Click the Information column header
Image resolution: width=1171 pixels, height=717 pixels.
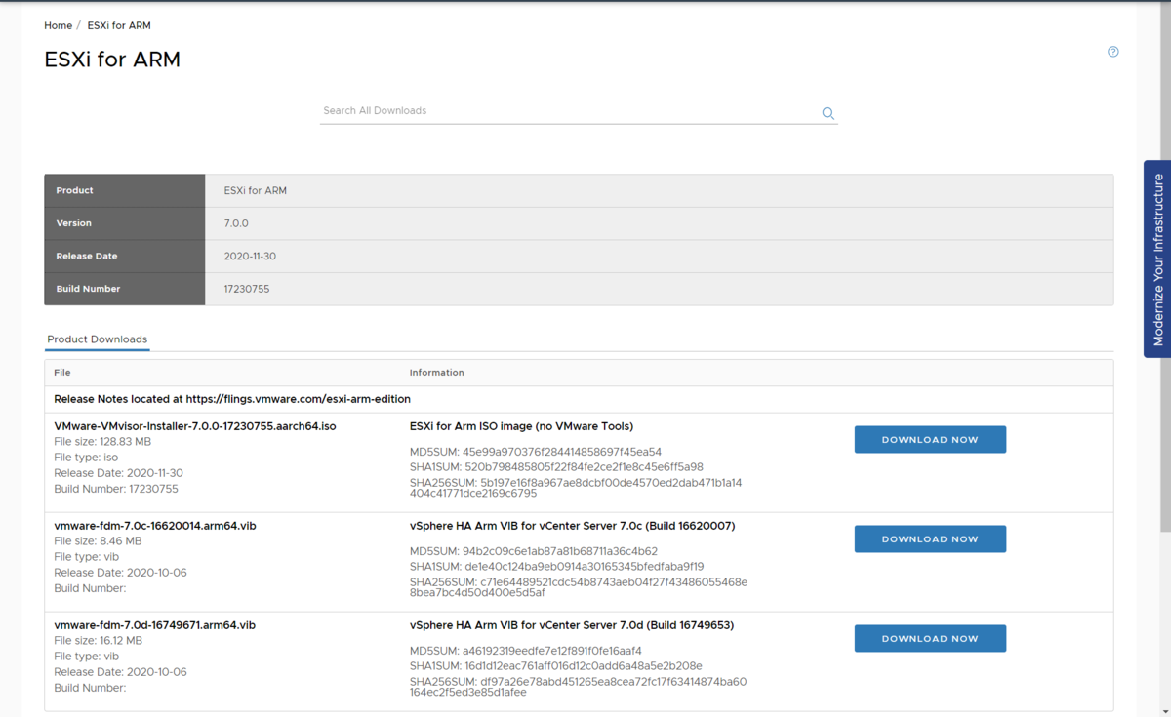click(437, 373)
